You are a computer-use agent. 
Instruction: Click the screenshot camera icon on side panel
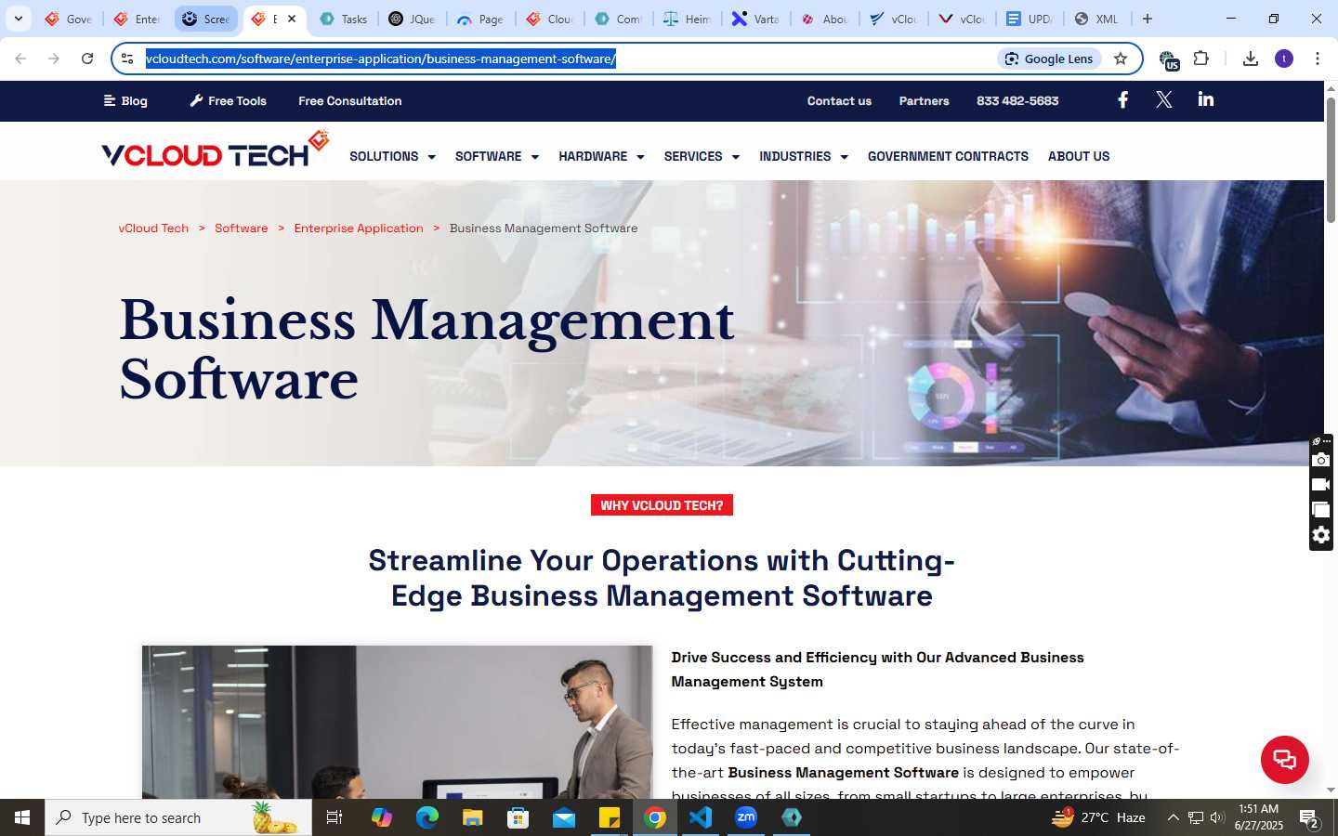point(1321,460)
